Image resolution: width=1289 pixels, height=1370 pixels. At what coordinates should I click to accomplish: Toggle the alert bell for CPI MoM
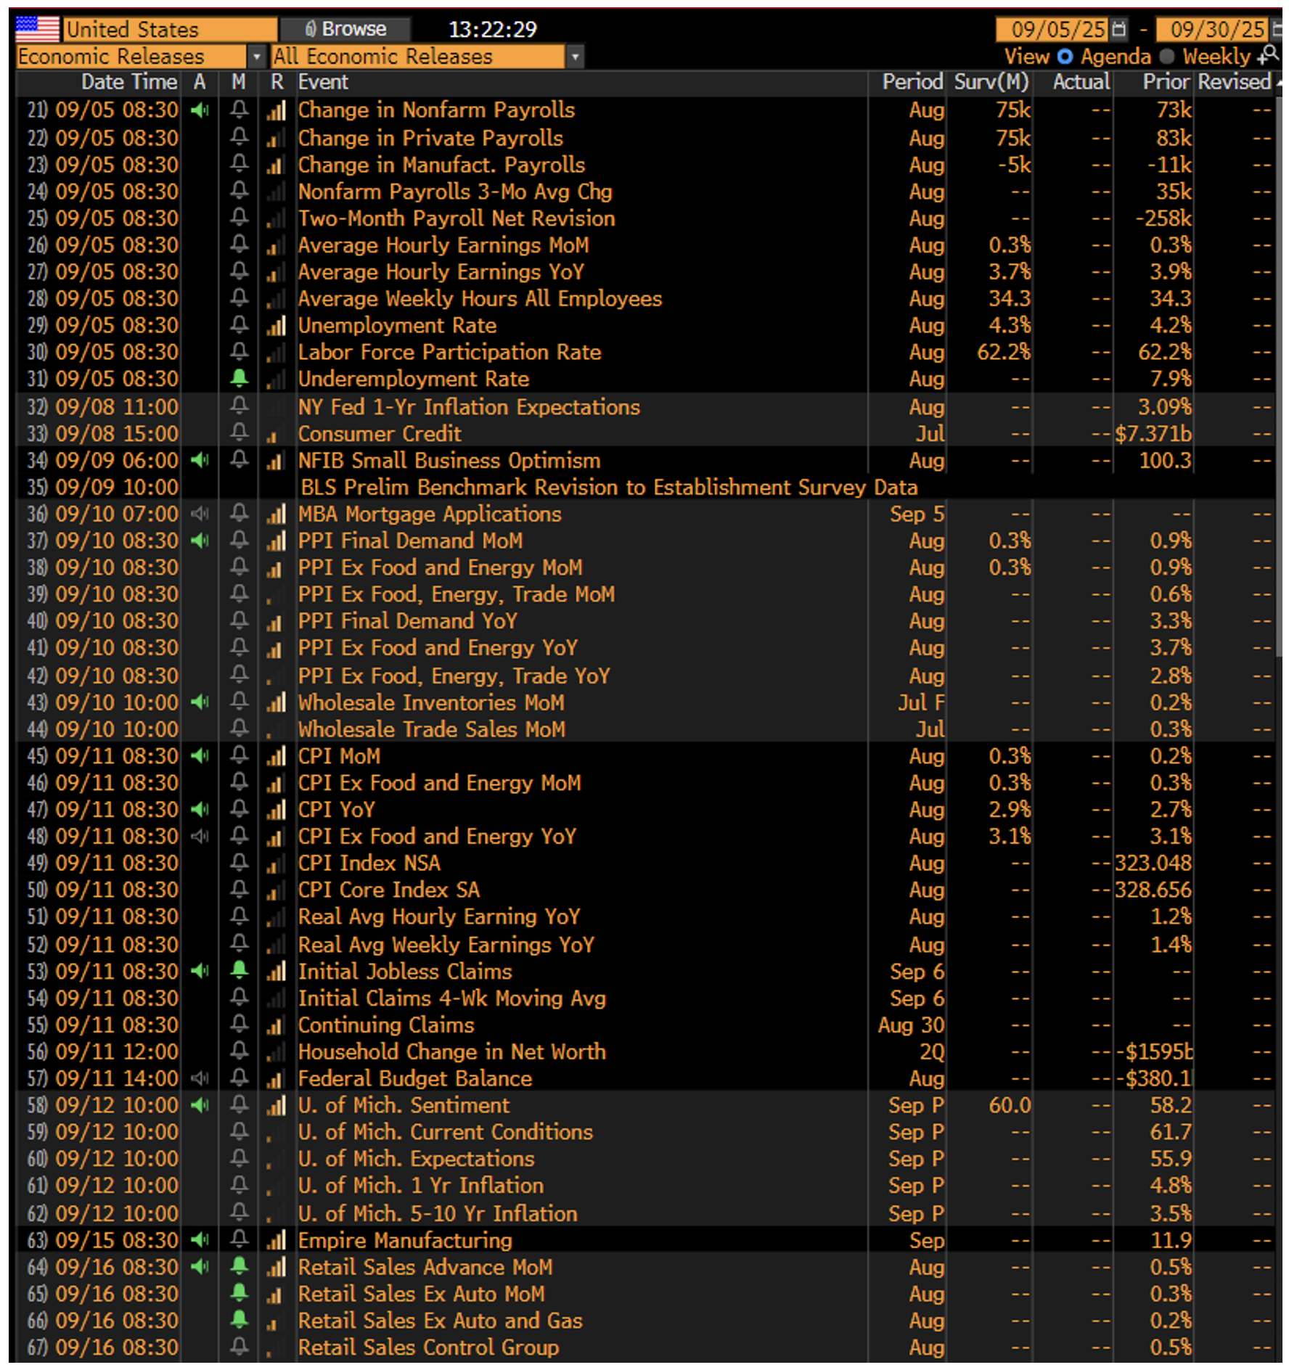coord(239,755)
